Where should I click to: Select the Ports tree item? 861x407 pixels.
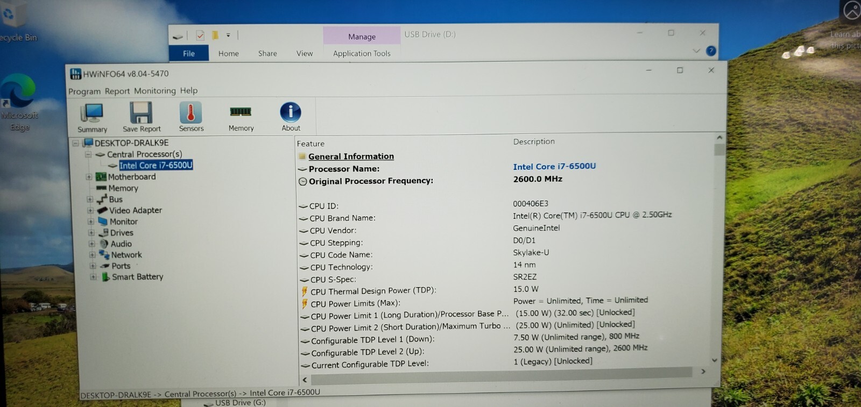pyautogui.click(x=121, y=266)
